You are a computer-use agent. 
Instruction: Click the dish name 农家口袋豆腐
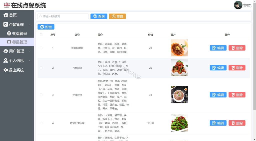coord(77,123)
